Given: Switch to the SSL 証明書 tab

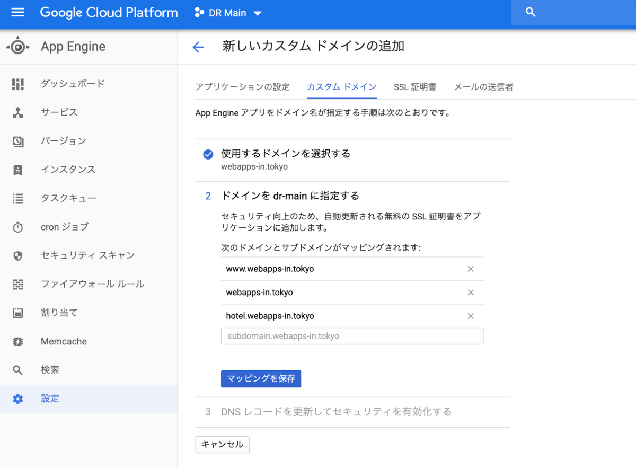Looking at the screenshot, I should tap(415, 87).
